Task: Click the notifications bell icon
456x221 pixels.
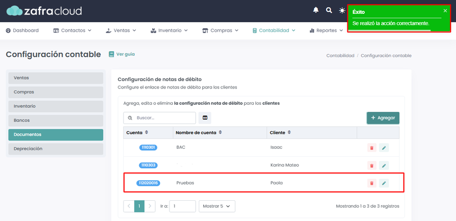Action: [x=316, y=10]
